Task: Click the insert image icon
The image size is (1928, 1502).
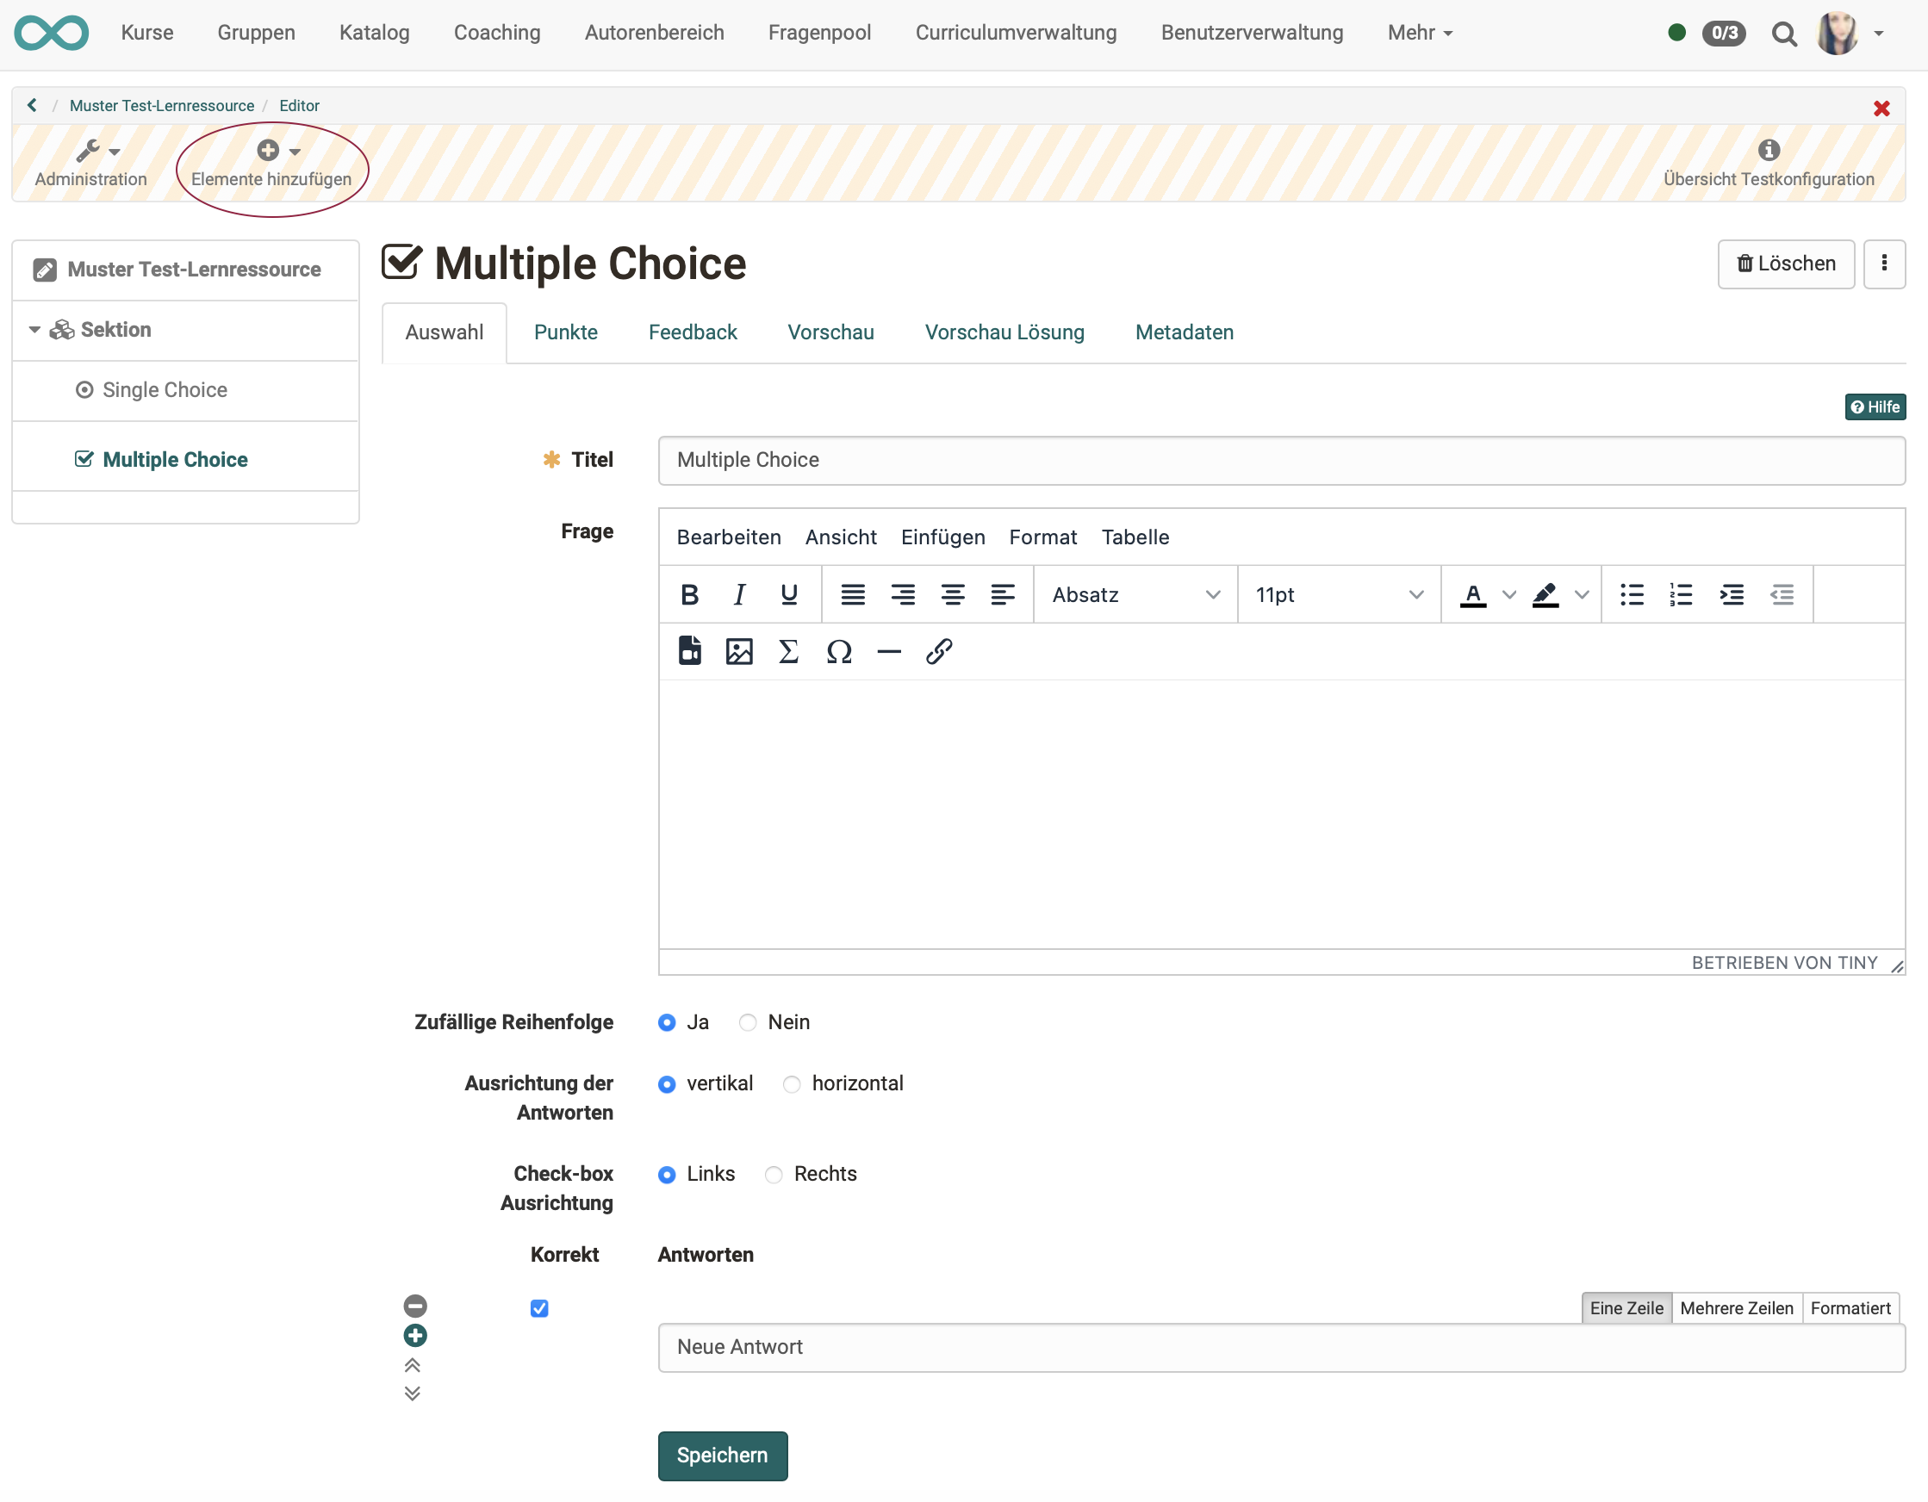Action: tap(739, 652)
